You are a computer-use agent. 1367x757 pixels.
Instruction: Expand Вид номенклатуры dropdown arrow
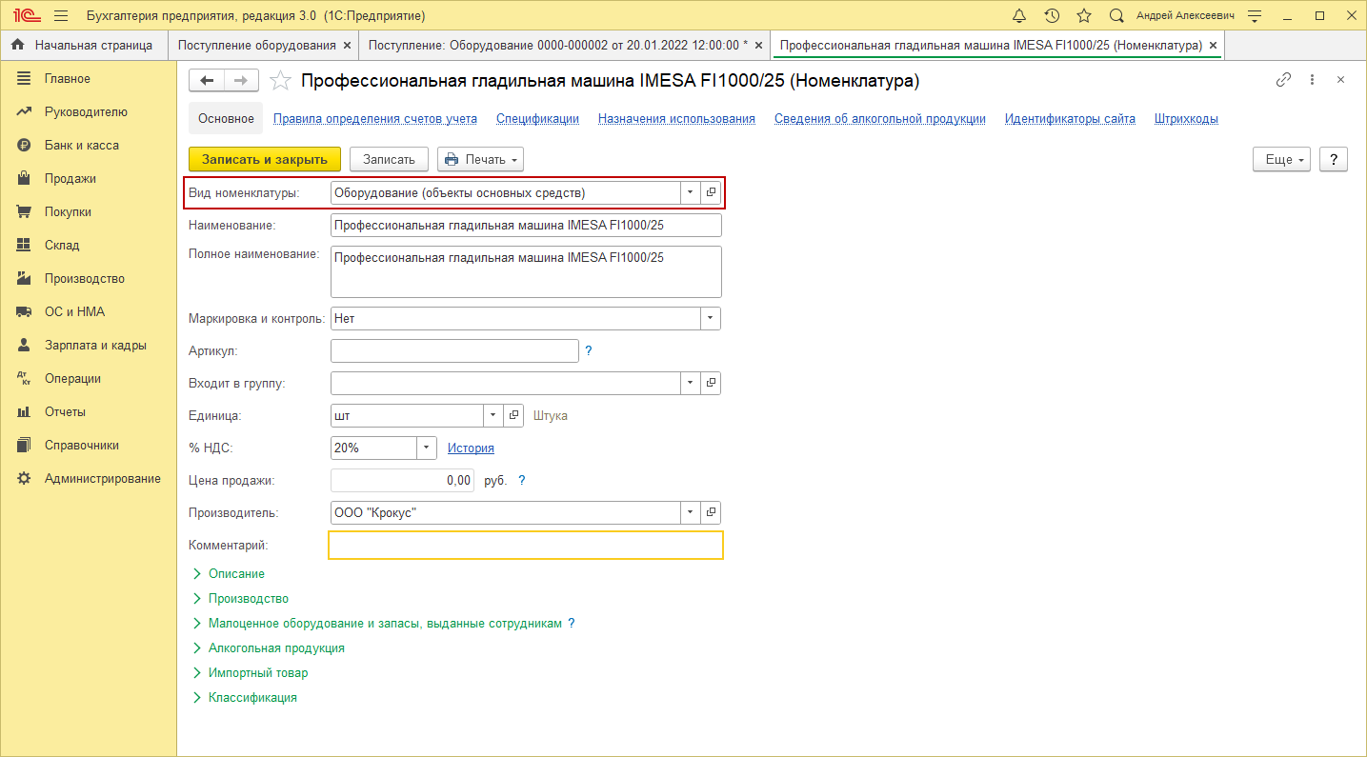coord(690,192)
